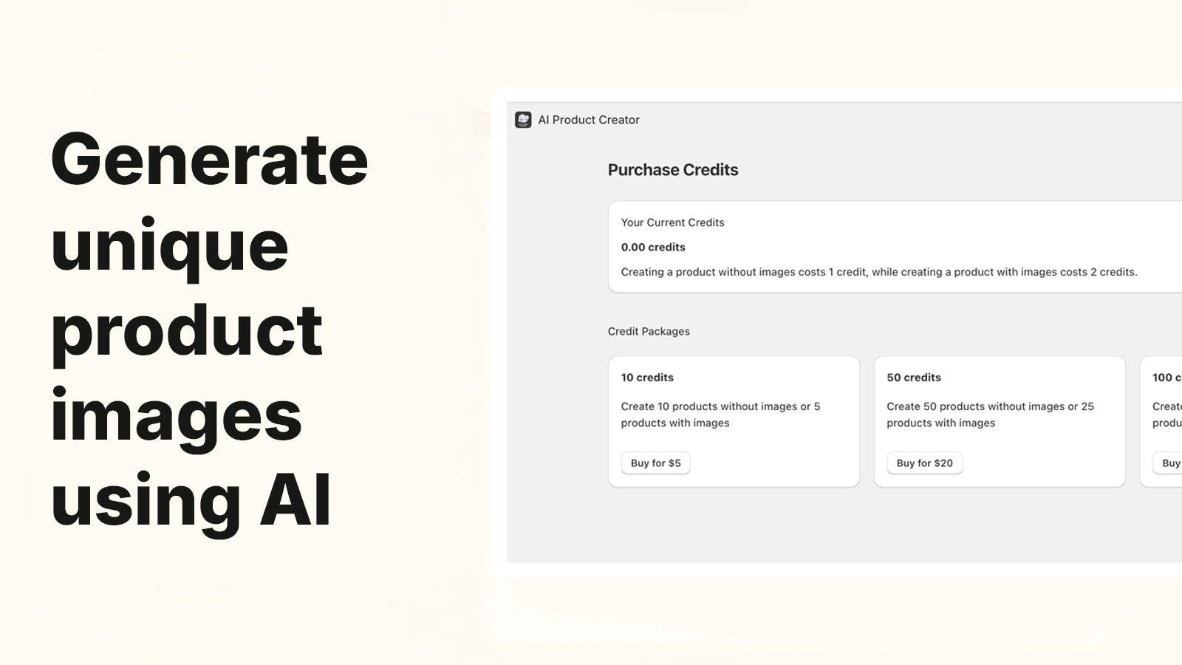Click the credit cost explanation sentence
1182x665 pixels.
click(x=879, y=272)
